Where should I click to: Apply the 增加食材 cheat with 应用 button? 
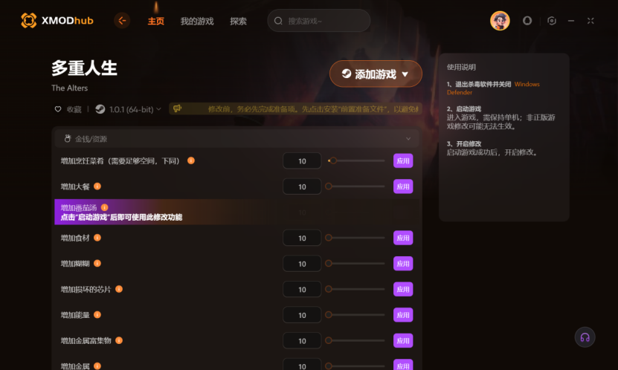(x=403, y=238)
